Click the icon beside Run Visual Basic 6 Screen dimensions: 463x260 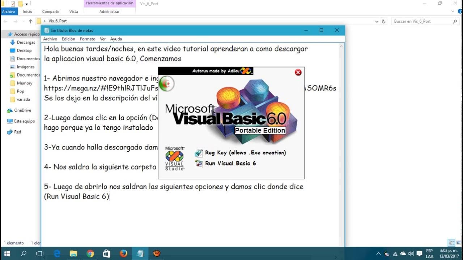tap(199, 163)
